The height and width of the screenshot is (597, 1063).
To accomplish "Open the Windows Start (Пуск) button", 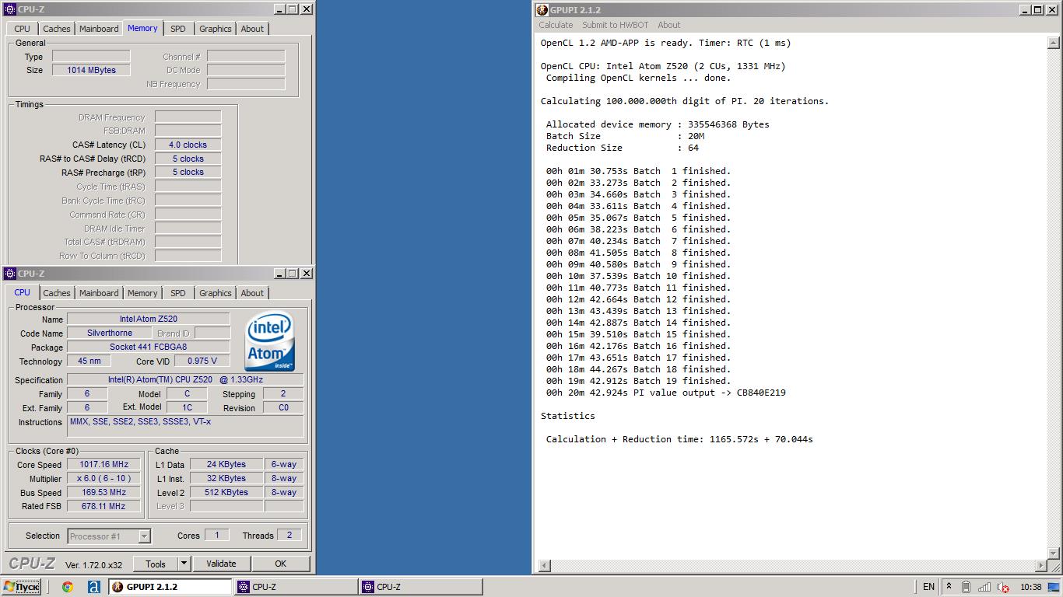I will (x=21, y=587).
